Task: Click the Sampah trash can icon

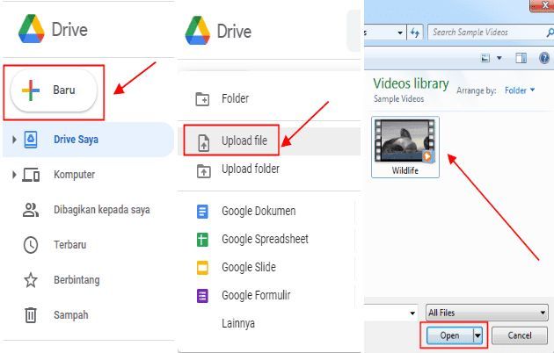Action: click(31, 315)
